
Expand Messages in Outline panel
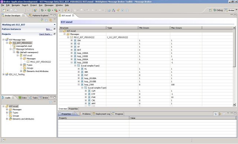(x=7, y=109)
